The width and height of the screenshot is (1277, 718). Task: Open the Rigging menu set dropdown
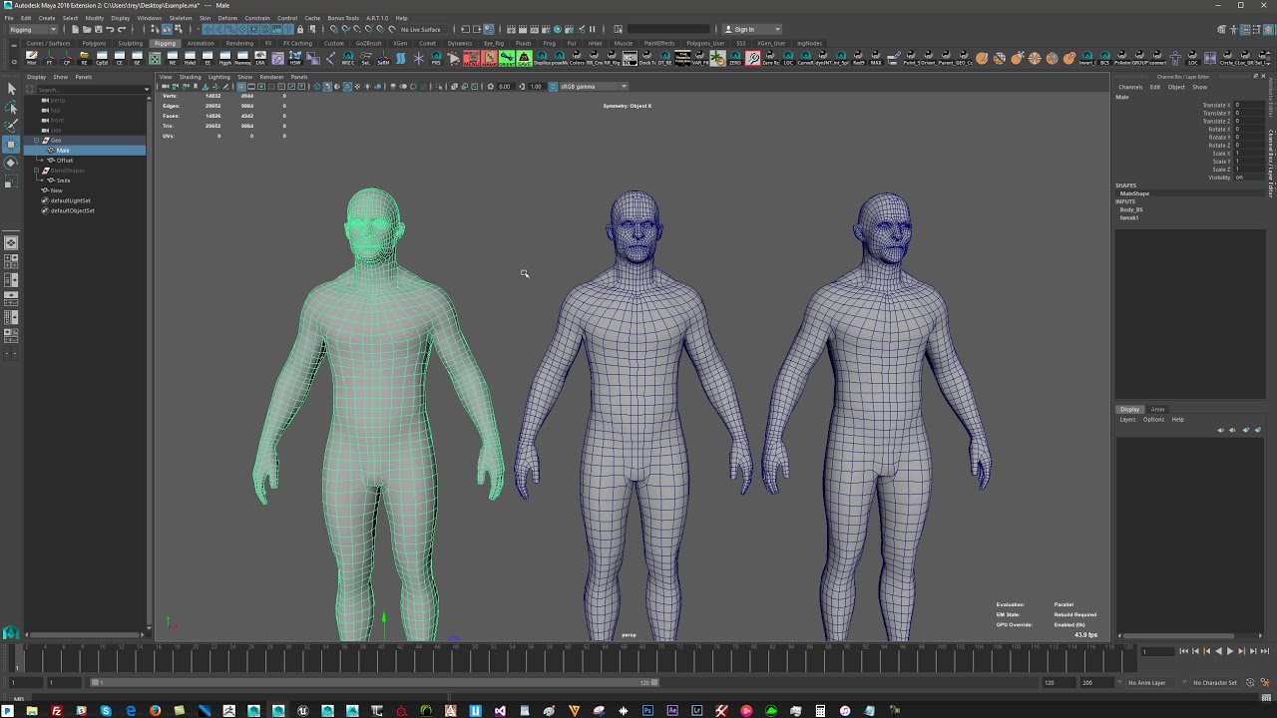[32, 29]
